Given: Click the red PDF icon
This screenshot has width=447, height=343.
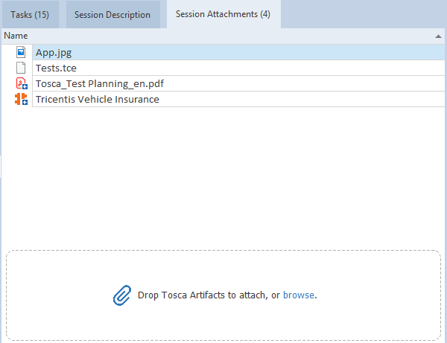Looking at the screenshot, I should [21, 84].
